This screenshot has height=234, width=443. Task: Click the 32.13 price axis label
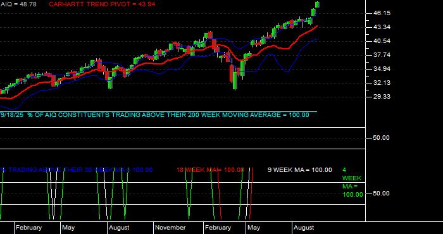click(x=382, y=83)
